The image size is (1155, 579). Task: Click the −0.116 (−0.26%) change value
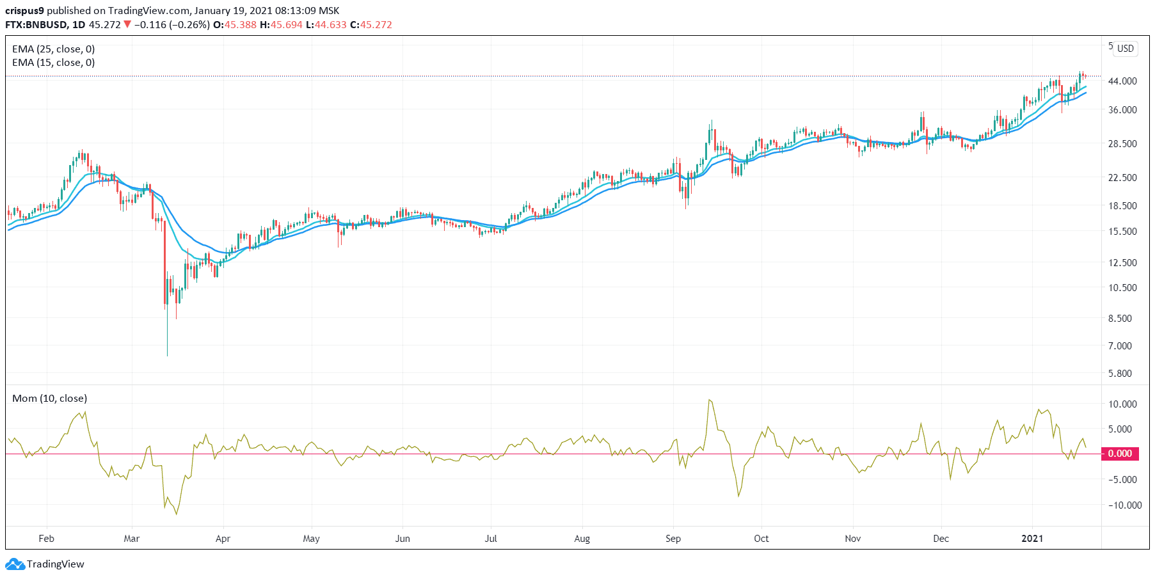172,25
